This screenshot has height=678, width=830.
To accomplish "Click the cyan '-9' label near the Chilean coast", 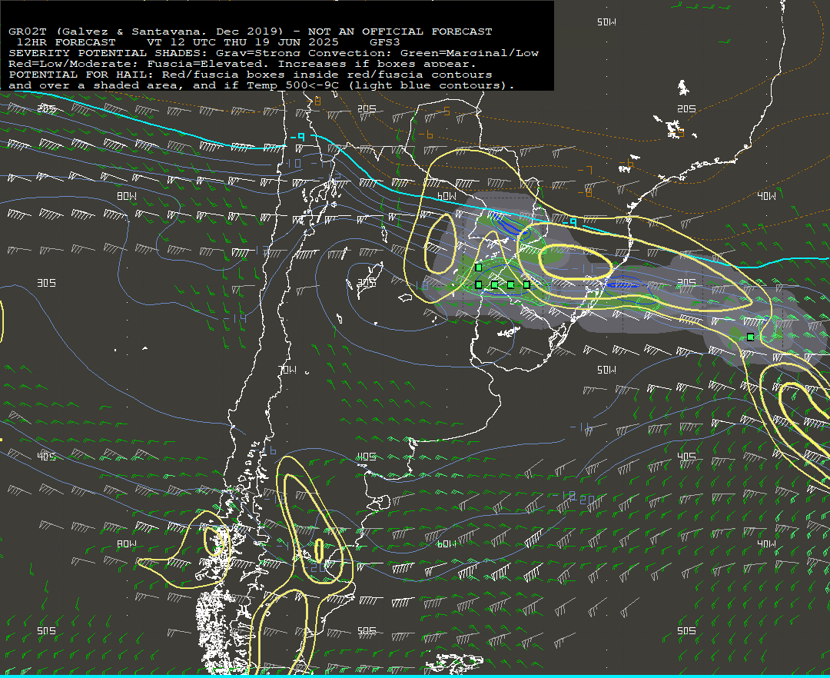I will [x=298, y=137].
